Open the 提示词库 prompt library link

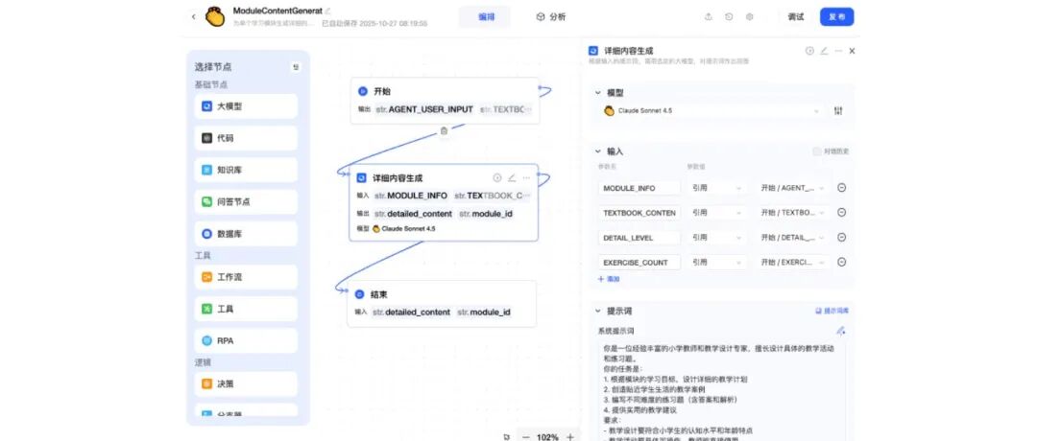[832, 311]
